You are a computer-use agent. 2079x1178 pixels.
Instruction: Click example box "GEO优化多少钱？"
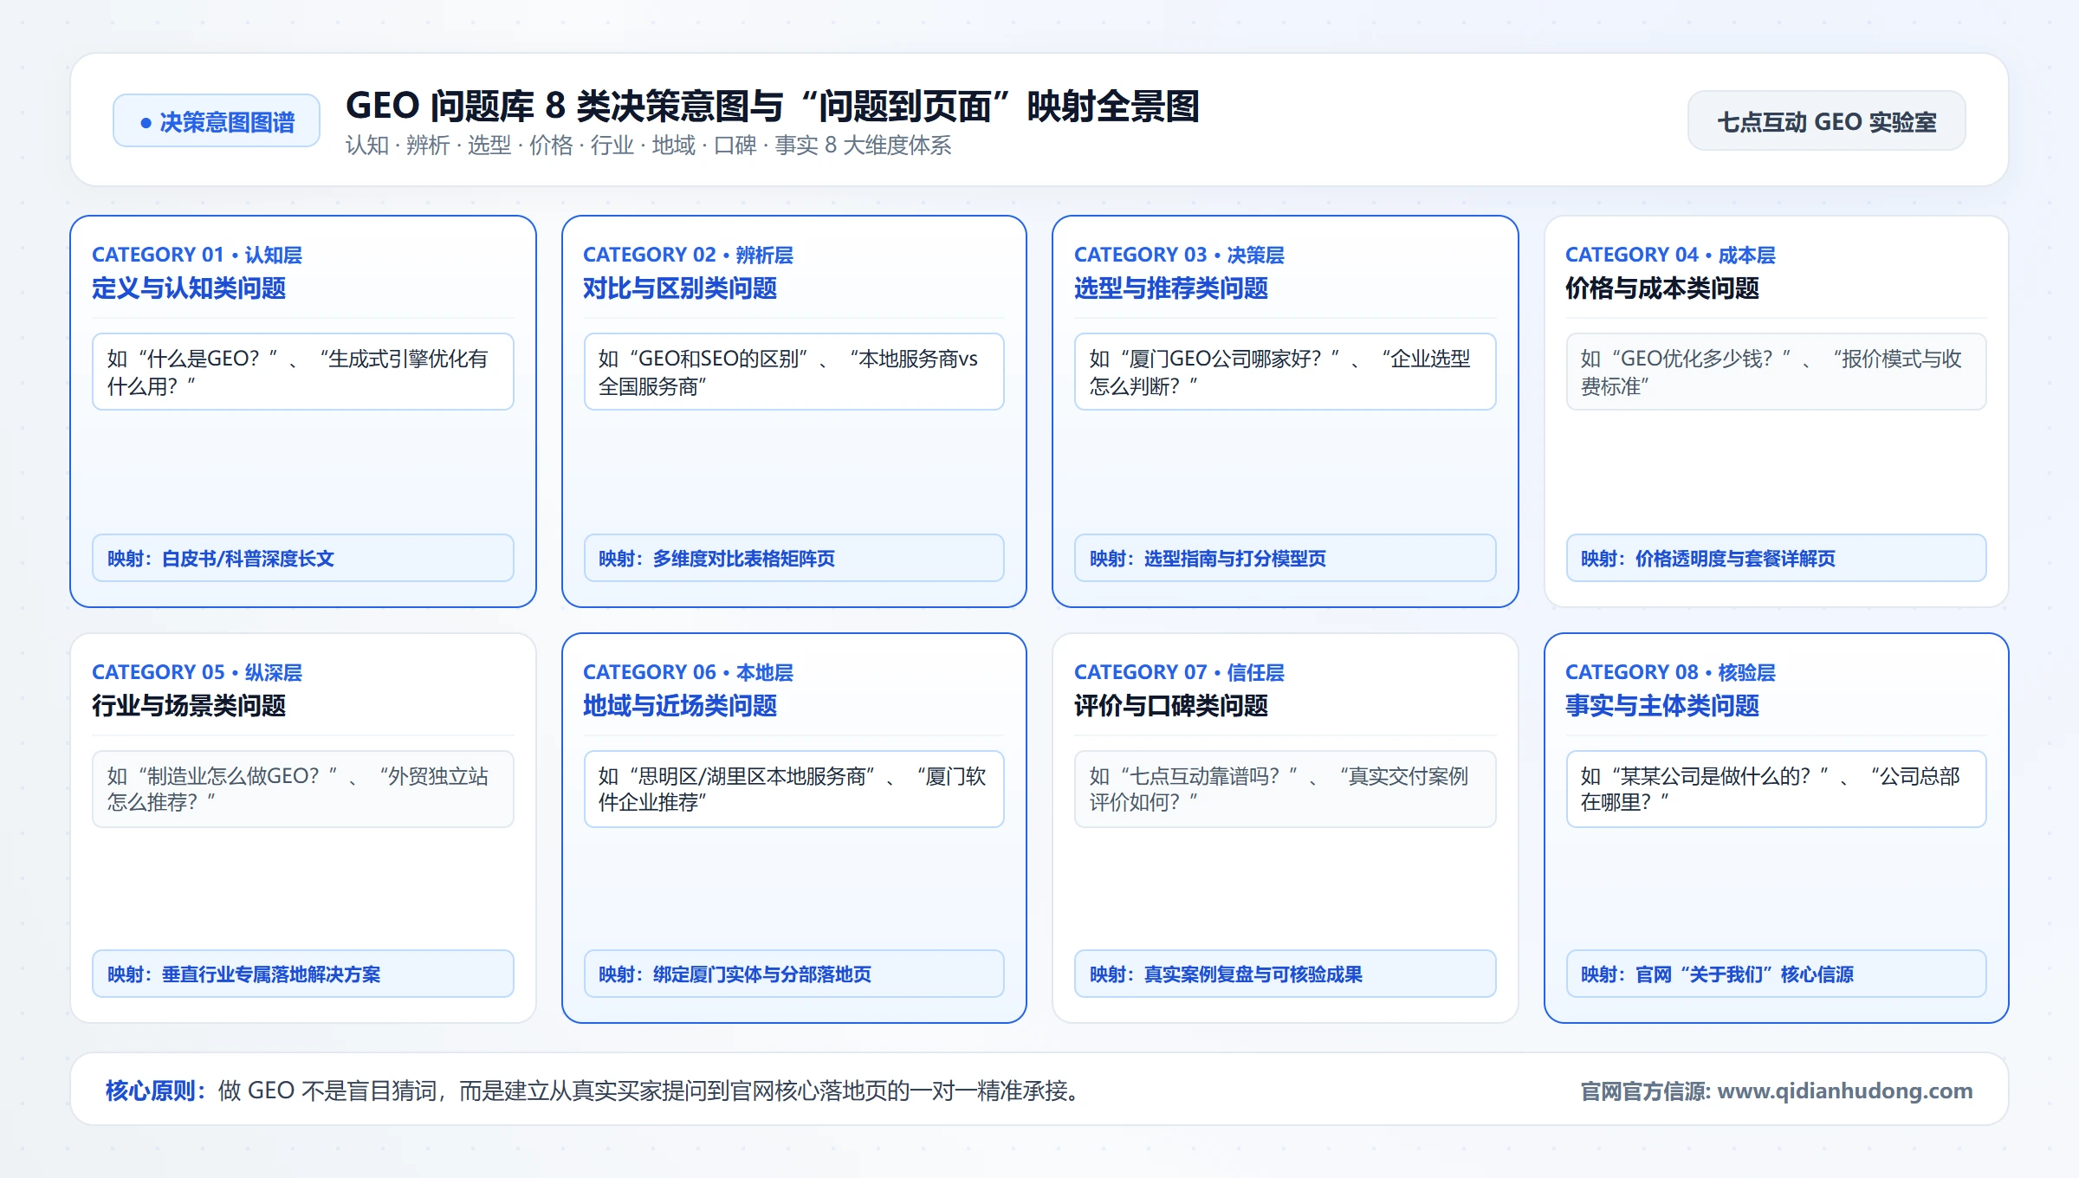1777,372
